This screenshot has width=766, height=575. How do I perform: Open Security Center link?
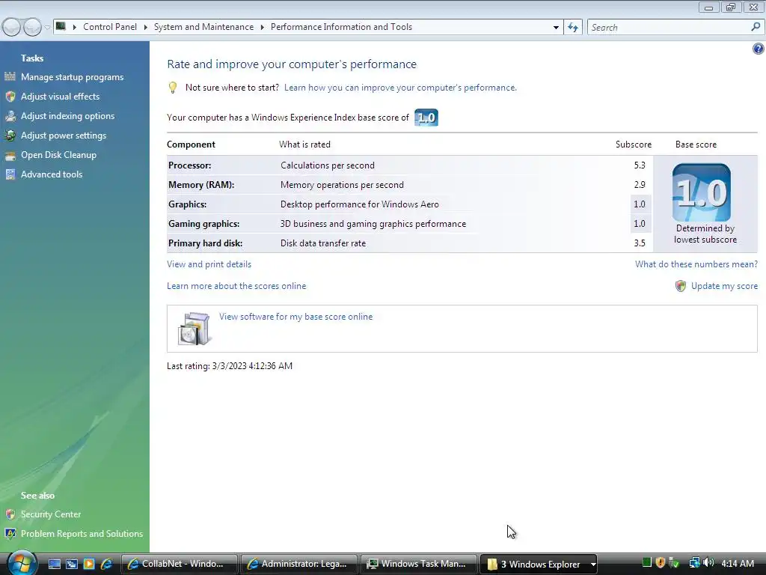coord(51,514)
